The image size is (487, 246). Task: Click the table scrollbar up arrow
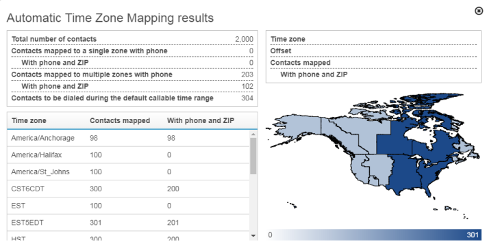pyautogui.click(x=253, y=134)
